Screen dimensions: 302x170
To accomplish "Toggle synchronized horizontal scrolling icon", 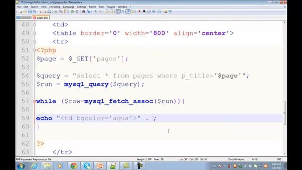I will click(x=111, y=11).
